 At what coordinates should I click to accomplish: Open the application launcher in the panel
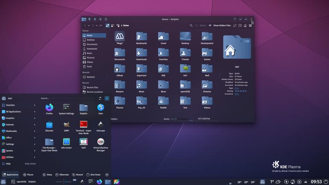pyautogui.click(x=3, y=182)
